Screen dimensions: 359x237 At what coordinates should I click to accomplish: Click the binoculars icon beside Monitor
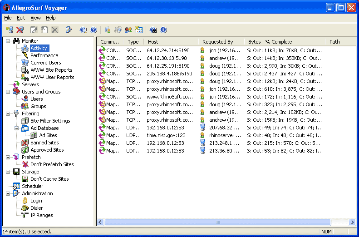tap(16, 41)
